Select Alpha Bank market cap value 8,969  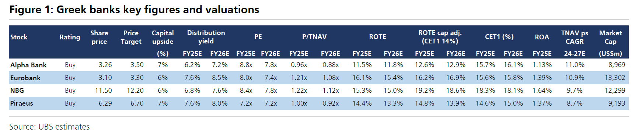click(617, 65)
